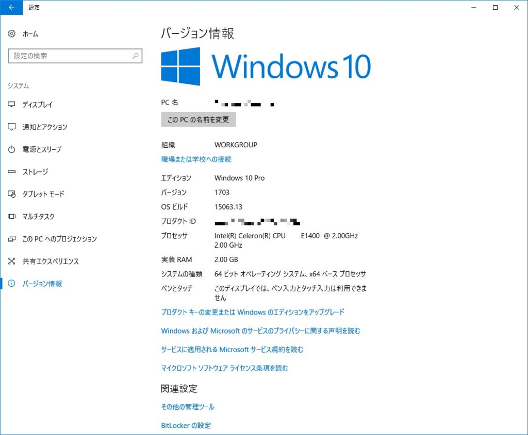
Task: Click the Home gear icon
Action: click(x=12, y=33)
